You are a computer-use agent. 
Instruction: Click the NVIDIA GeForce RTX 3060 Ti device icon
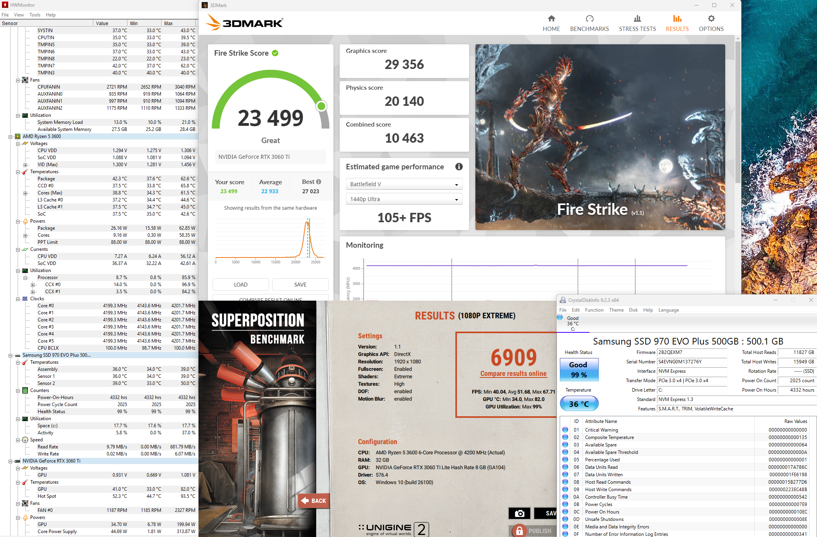18,461
